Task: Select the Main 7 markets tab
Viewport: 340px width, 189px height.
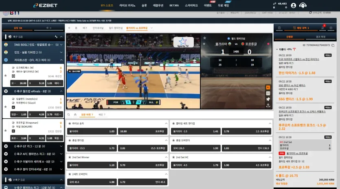Action: tap(102, 115)
